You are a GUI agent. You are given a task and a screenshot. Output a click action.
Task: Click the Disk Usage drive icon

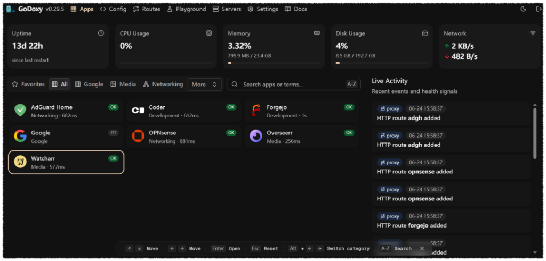click(x=425, y=33)
